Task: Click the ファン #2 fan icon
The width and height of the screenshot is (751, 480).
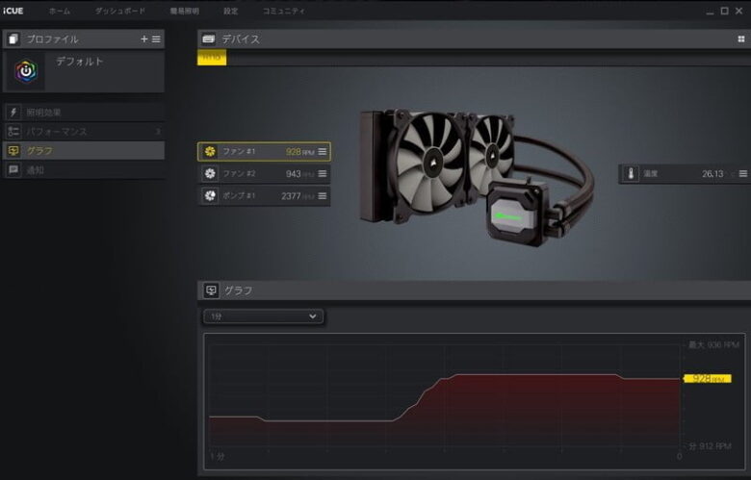Action: pyautogui.click(x=210, y=174)
